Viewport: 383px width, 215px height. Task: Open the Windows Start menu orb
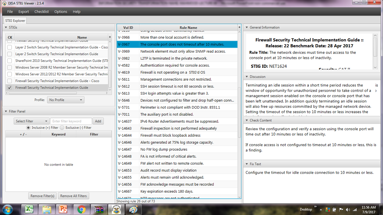click(x=7, y=210)
